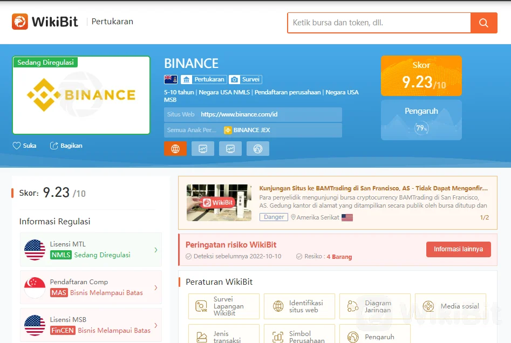
Task: Open Simbol Perusahaan tile
Action: point(299,334)
